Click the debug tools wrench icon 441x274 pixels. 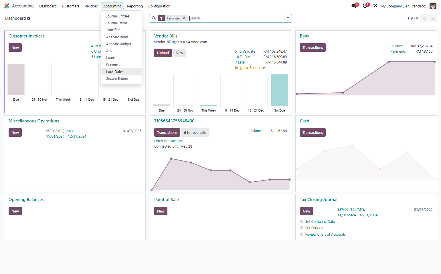375,6
